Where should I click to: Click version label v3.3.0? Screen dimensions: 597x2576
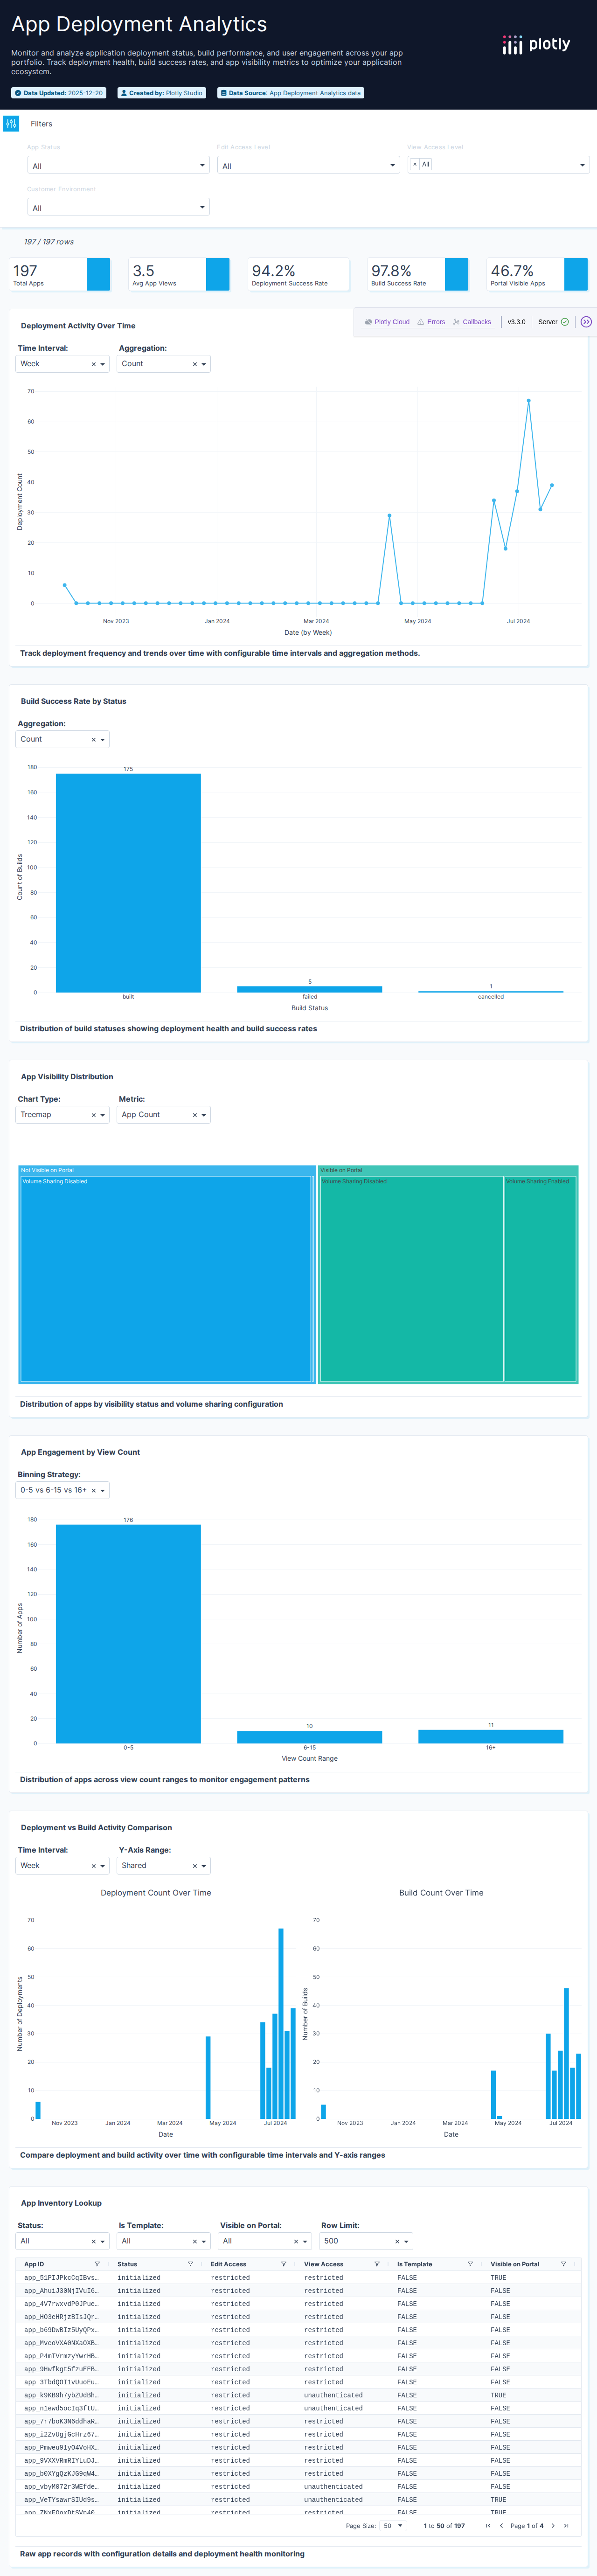(516, 322)
